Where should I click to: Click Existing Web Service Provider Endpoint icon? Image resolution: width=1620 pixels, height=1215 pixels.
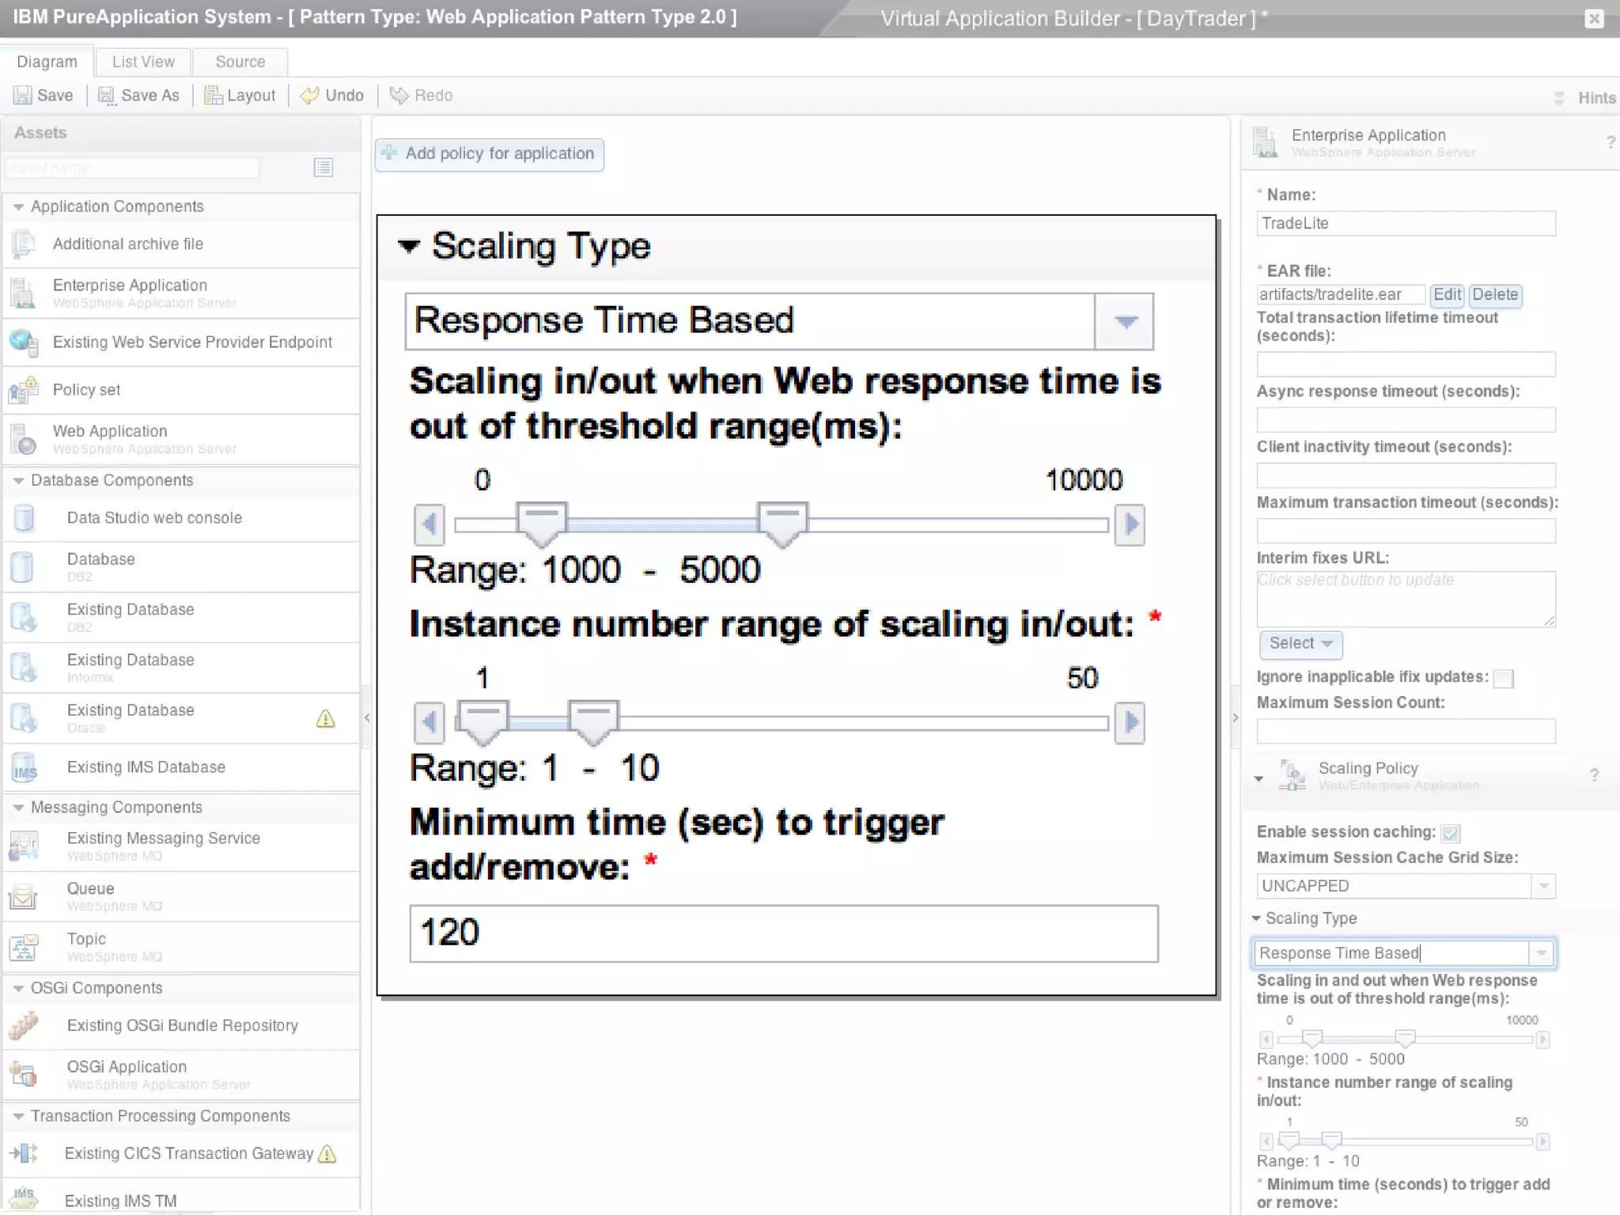pyautogui.click(x=24, y=343)
